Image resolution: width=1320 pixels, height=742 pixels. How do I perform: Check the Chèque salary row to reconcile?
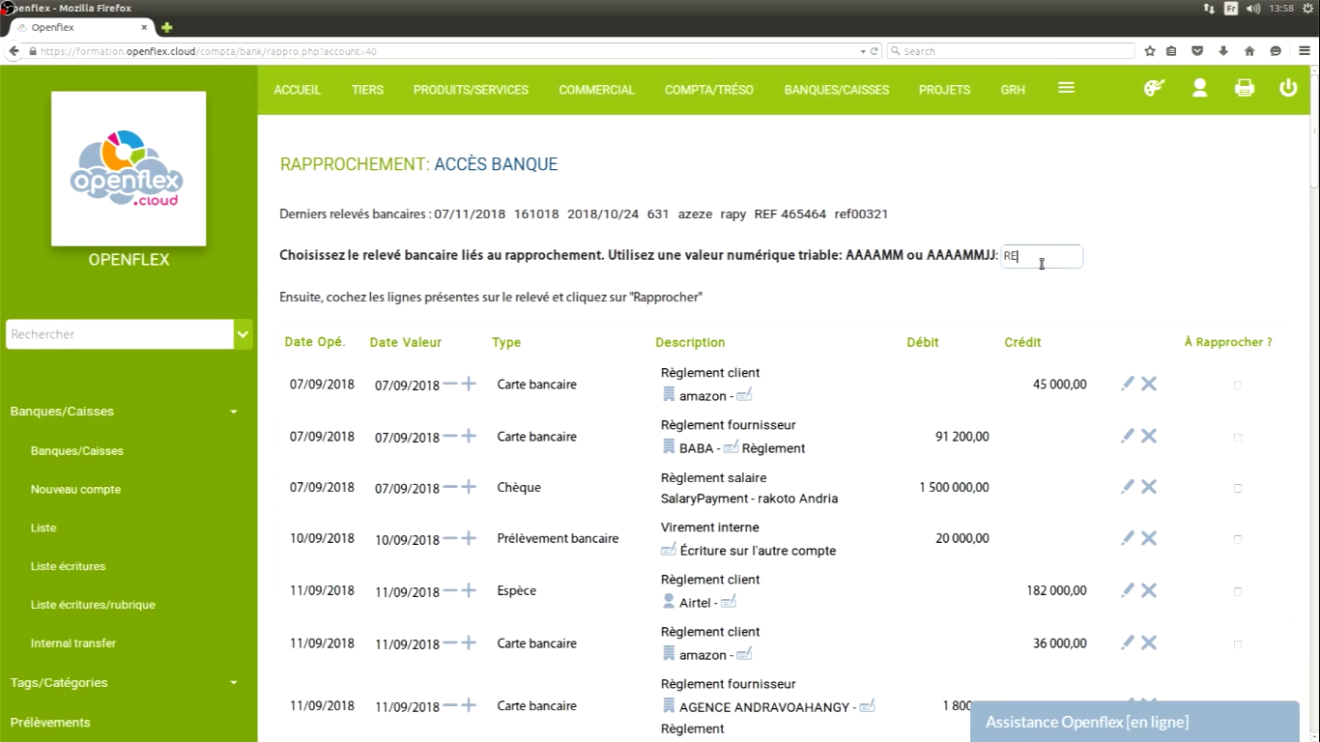click(x=1238, y=489)
